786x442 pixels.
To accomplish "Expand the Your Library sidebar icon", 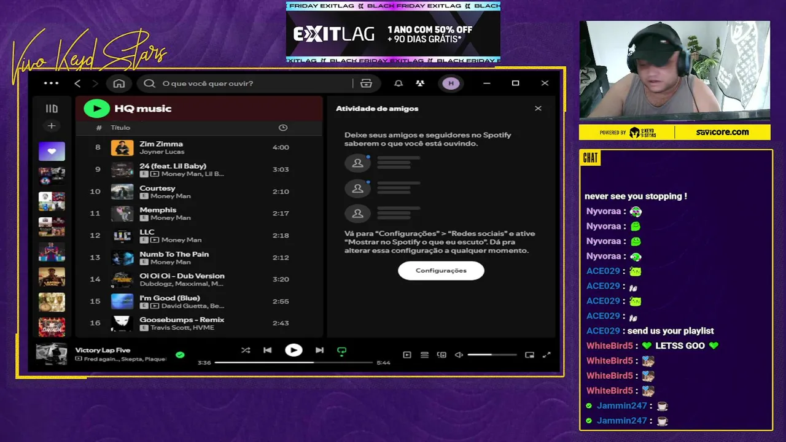I will (x=52, y=109).
